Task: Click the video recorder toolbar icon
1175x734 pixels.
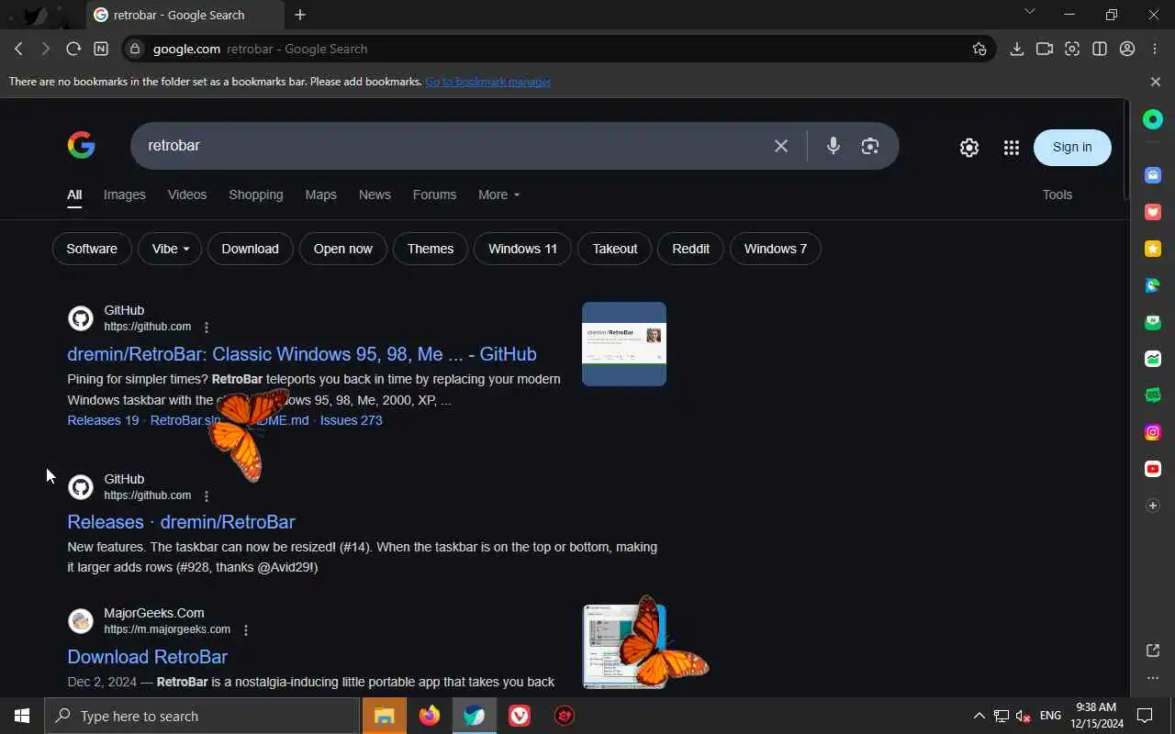Action: 1044,49
